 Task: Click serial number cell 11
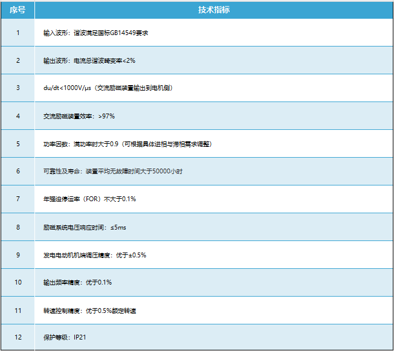point(18,311)
